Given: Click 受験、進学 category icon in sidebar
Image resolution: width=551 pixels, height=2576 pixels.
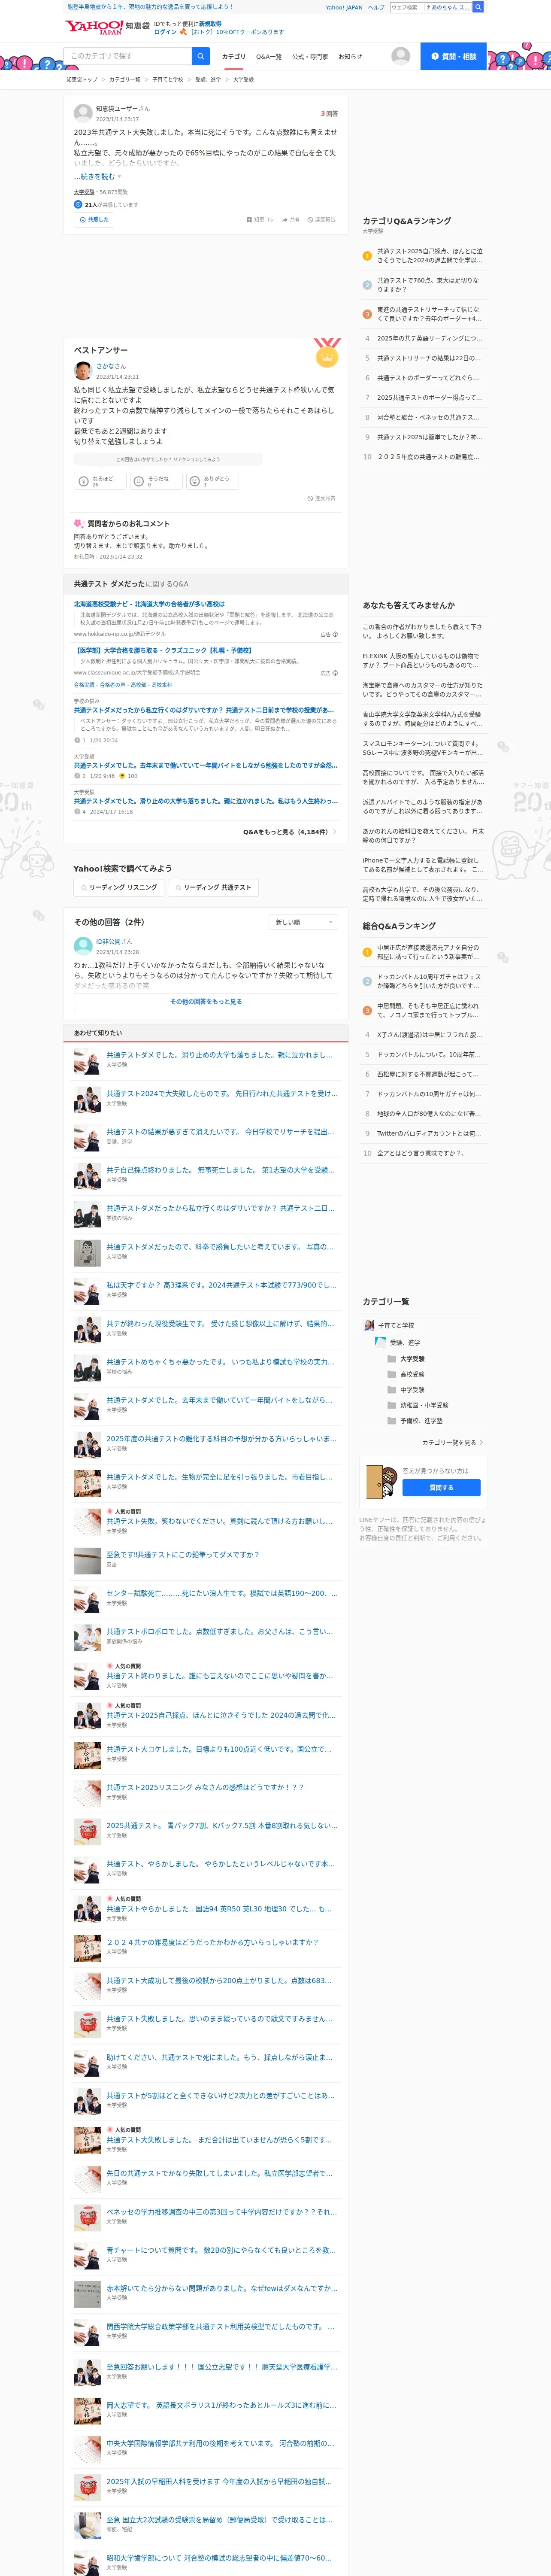Looking at the screenshot, I should pyautogui.click(x=380, y=1342).
